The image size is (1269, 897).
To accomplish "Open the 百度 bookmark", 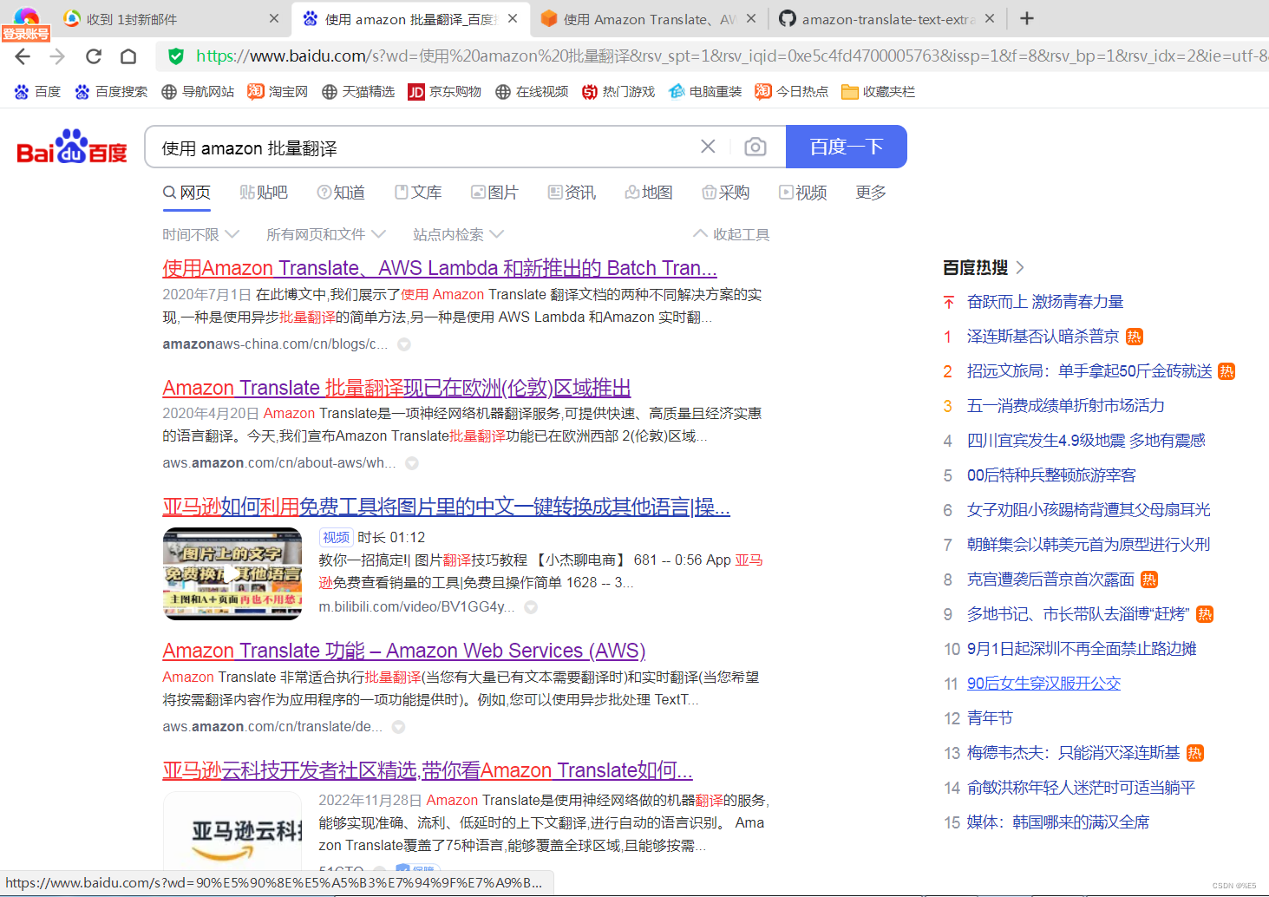I will coord(38,91).
